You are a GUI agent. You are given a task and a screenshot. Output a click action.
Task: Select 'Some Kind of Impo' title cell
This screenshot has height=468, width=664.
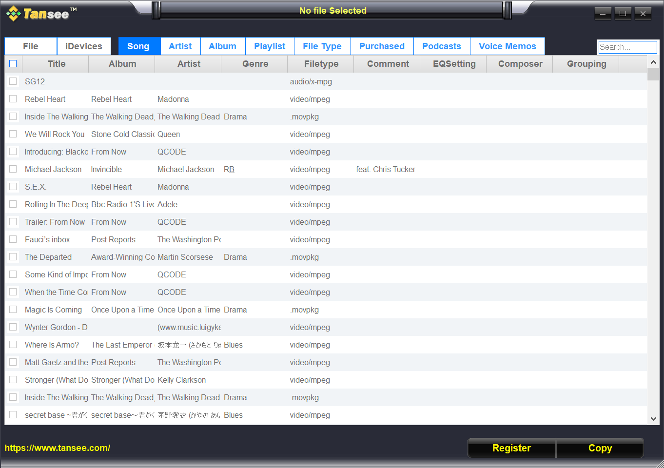pyautogui.click(x=56, y=274)
